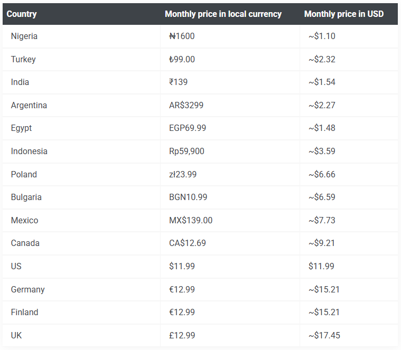Select the India local price ₹139
The image size is (401, 350).
[x=178, y=82]
